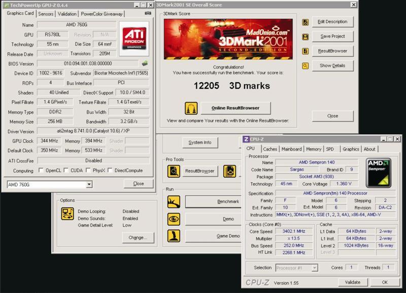Image resolution: width=406 pixels, height=293 pixels.
Task: Click the Show Details button
Action: click(x=332, y=66)
